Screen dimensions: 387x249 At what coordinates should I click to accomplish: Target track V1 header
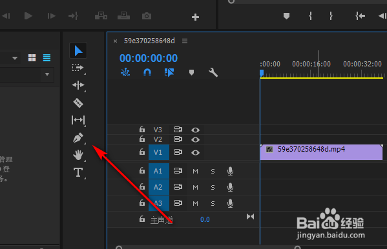(x=159, y=152)
